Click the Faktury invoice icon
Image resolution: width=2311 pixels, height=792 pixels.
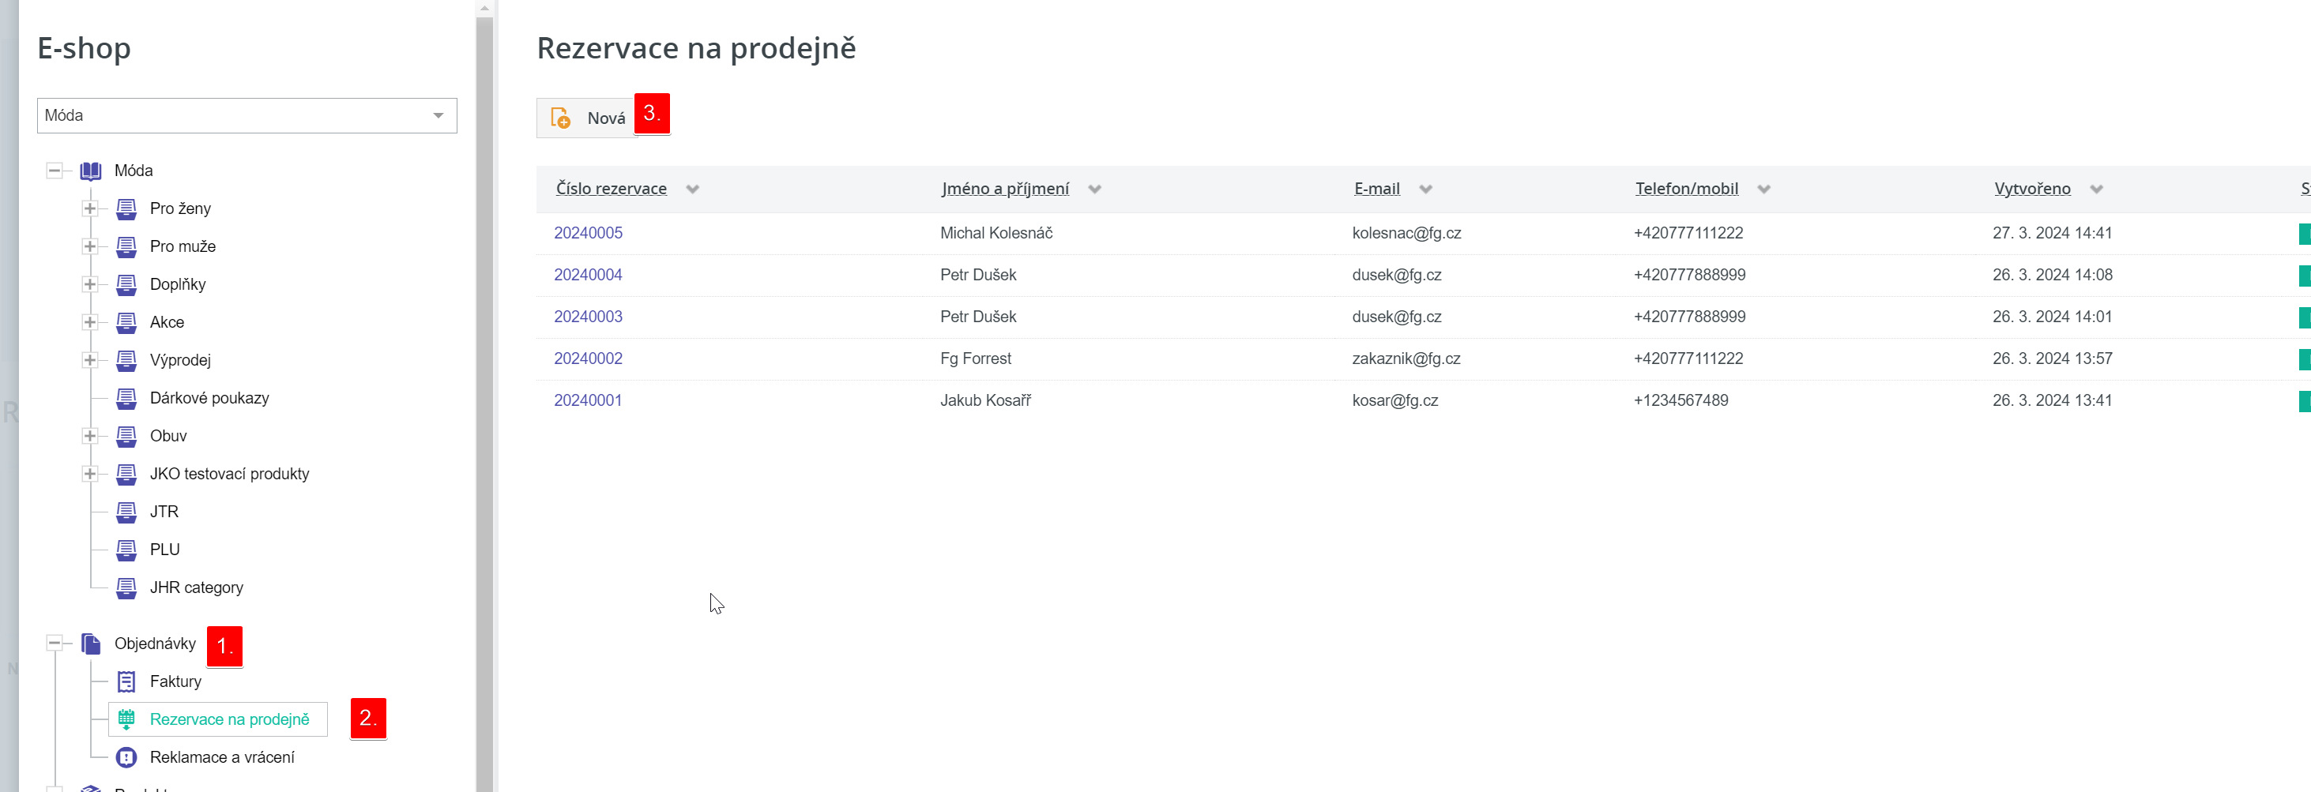pyautogui.click(x=126, y=681)
